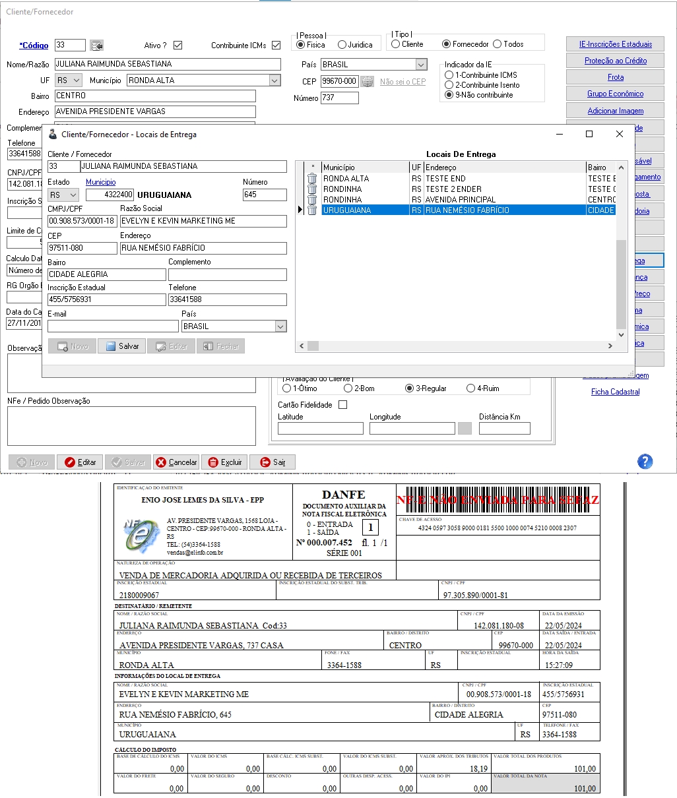Open the Estado dropdown in Locais de Entrega
The width and height of the screenshot is (677, 798).
click(x=73, y=195)
